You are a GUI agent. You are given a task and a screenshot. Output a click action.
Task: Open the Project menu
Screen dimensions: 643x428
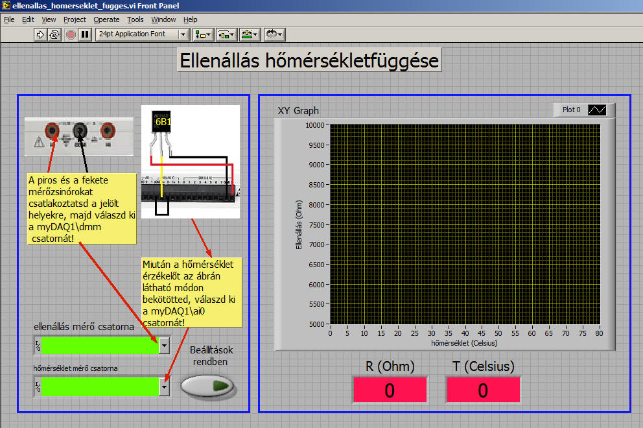[75, 19]
